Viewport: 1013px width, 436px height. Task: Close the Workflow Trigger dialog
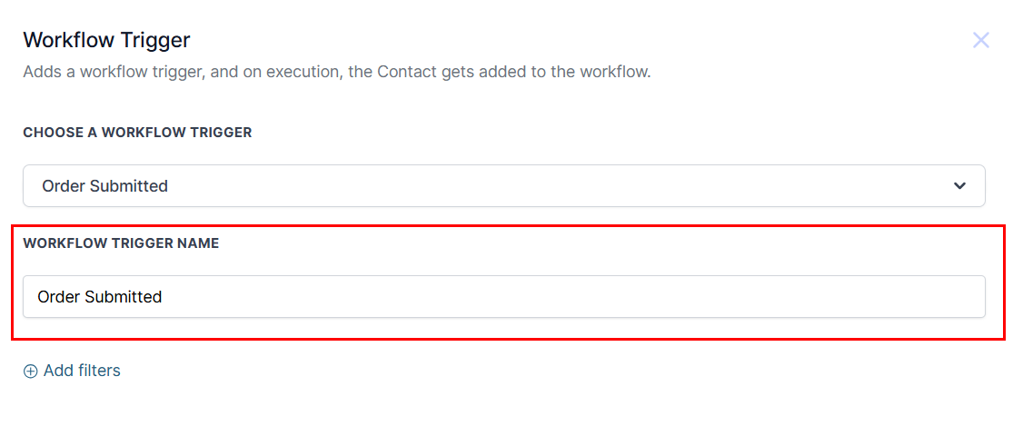981,40
